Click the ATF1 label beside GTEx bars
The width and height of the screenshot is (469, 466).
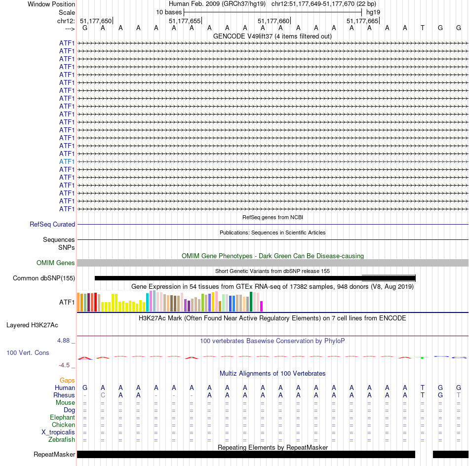[67, 303]
